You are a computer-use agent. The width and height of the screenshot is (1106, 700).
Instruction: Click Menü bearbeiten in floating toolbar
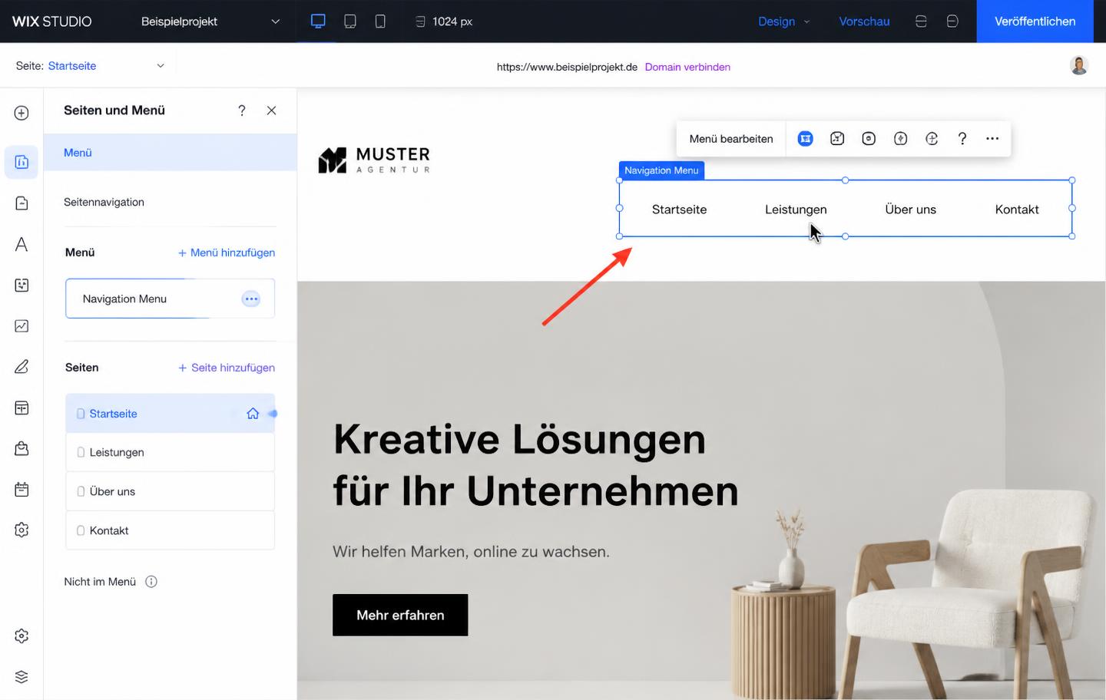coord(731,139)
